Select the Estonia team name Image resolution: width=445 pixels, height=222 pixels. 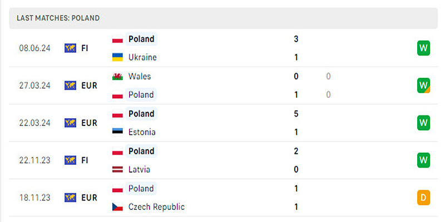point(142,132)
